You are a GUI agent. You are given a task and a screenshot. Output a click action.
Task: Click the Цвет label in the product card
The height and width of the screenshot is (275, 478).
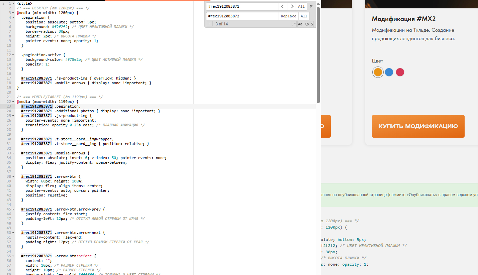tap(378, 61)
